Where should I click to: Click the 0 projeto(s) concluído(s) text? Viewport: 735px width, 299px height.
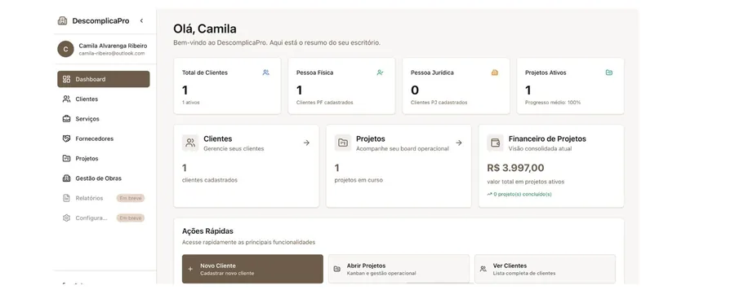pyautogui.click(x=523, y=194)
